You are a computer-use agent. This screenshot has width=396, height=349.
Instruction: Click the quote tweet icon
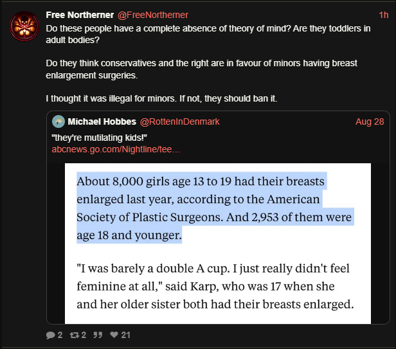(98, 335)
